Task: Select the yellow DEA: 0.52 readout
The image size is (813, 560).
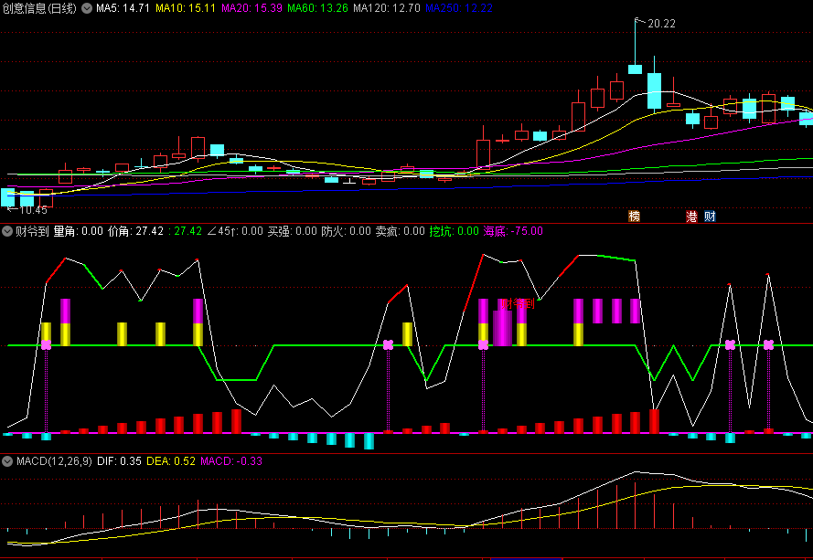Action: (171, 461)
